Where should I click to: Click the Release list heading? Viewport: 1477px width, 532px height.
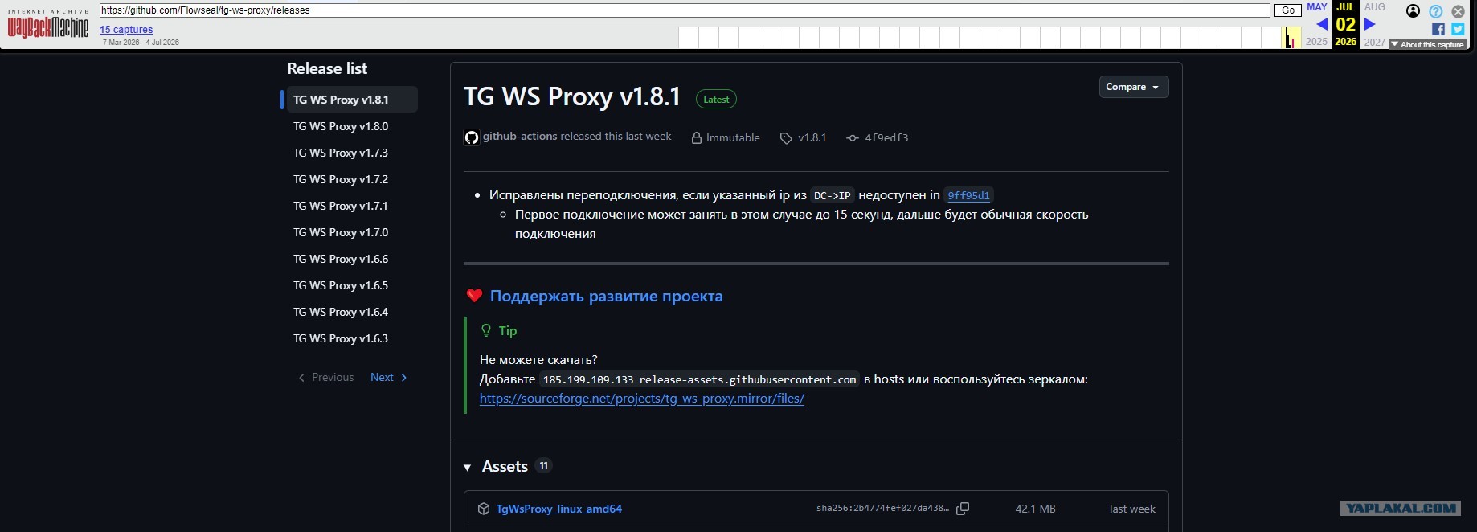click(x=327, y=69)
